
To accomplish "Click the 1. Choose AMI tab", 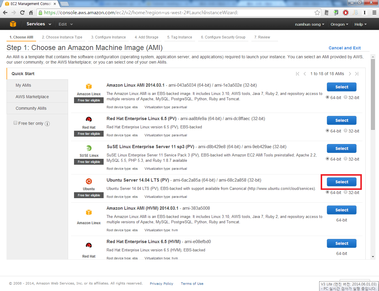I will click(x=21, y=37).
